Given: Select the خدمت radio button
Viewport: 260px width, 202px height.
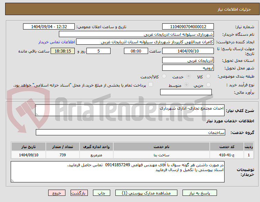Looking at the screenshot, I should tap(188, 76).
